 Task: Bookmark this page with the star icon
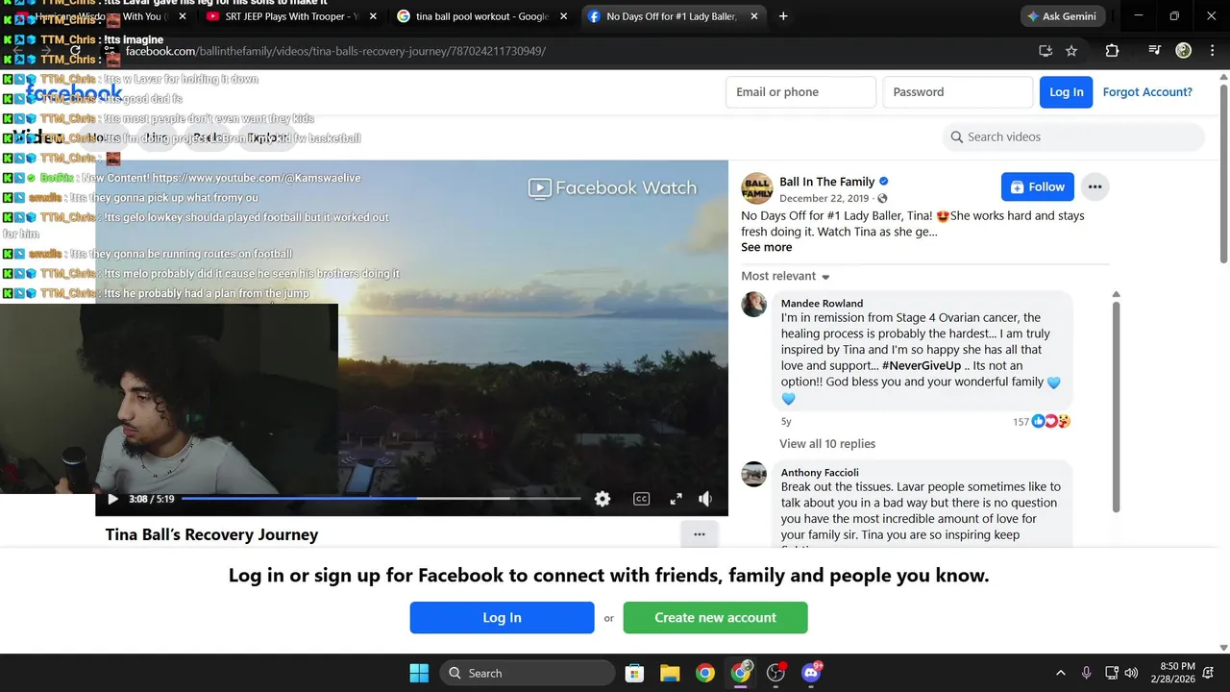tap(1071, 51)
